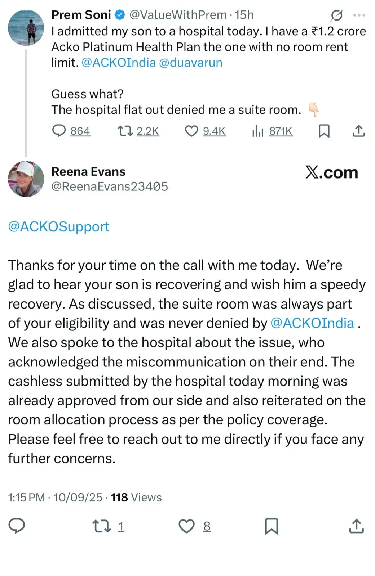This screenshot has height=576, width=375.
Task: Open Reena Evans's profile avatar
Action: click(26, 179)
